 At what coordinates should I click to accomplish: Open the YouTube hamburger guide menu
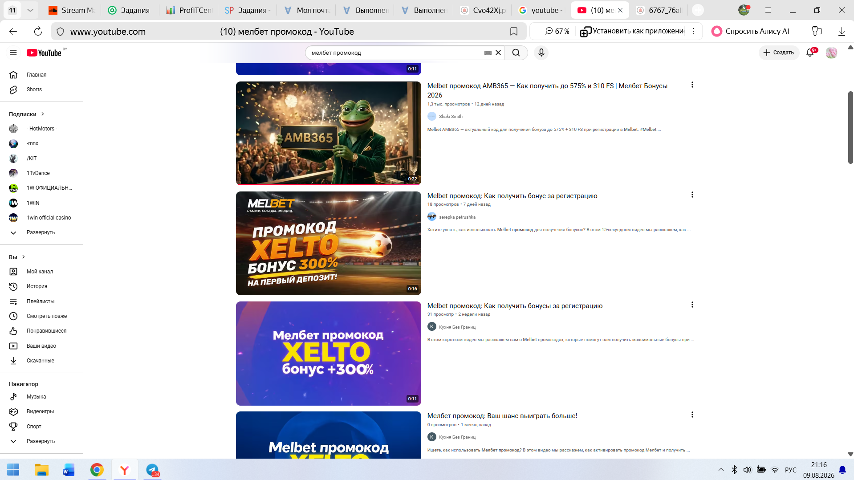13,53
